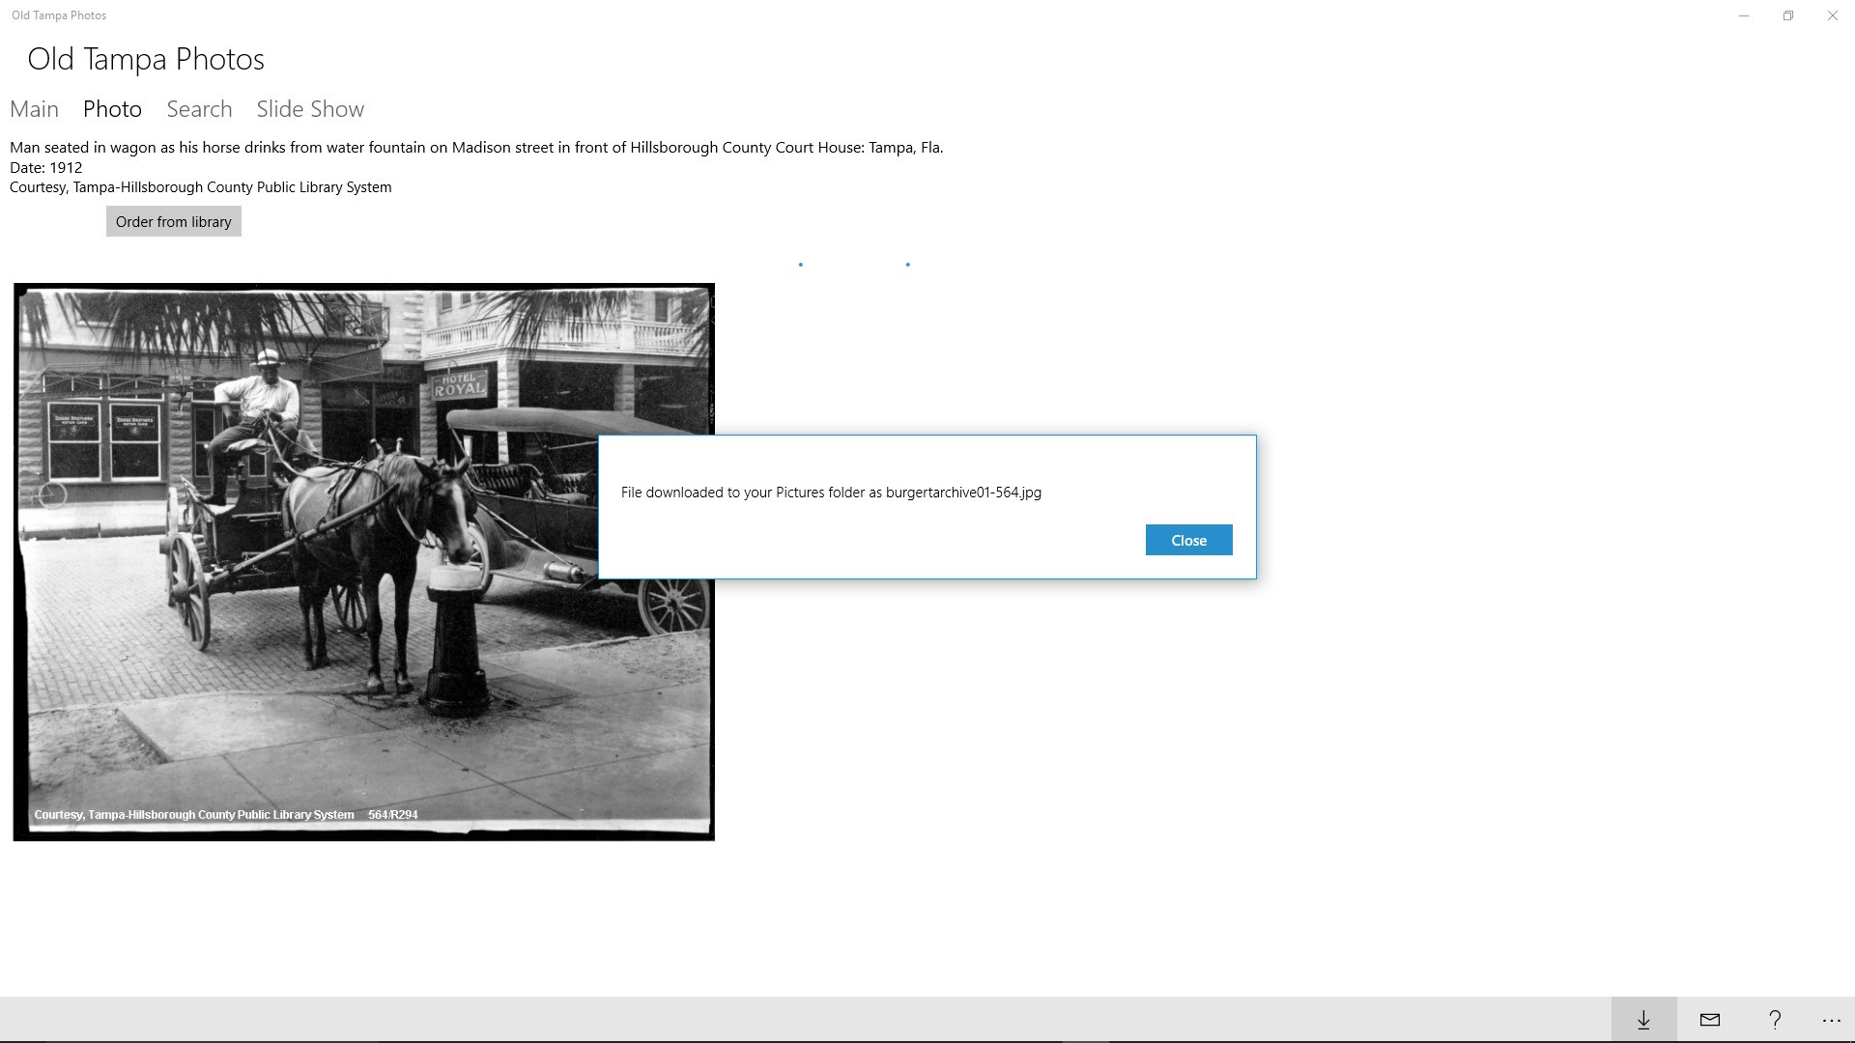Click the restore down window icon

pos(1788,15)
